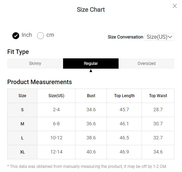182x172 pixels.
Task: Select the L size row label
Action: point(22,138)
